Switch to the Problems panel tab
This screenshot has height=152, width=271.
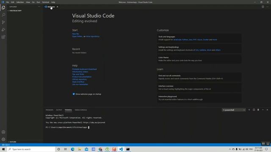click(50, 110)
